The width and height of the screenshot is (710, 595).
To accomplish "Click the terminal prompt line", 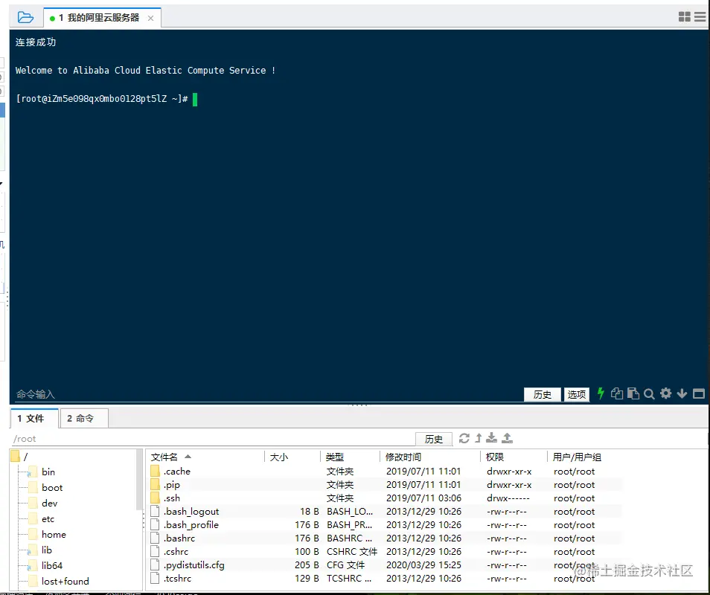I will coord(106,99).
